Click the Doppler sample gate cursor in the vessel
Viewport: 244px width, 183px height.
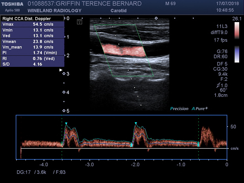pyautogui.click(x=121, y=50)
